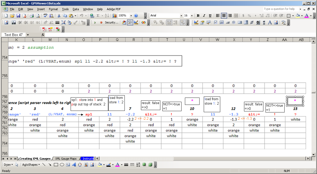Sort ascending with the A-Z icon
This screenshot has height=174, width=317.
click(x=107, y=16)
